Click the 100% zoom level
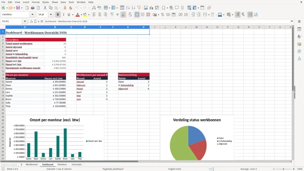304x171 pixels. (x=300, y=169)
